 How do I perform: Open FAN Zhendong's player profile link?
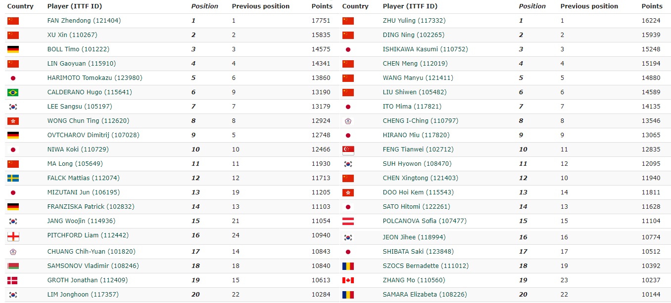84,21
